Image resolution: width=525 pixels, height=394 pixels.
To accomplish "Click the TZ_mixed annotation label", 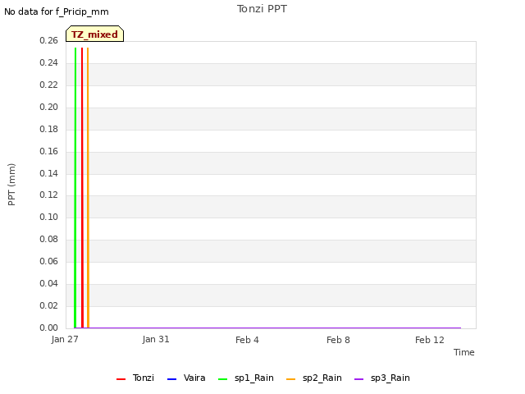I will pyautogui.click(x=95, y=34).
